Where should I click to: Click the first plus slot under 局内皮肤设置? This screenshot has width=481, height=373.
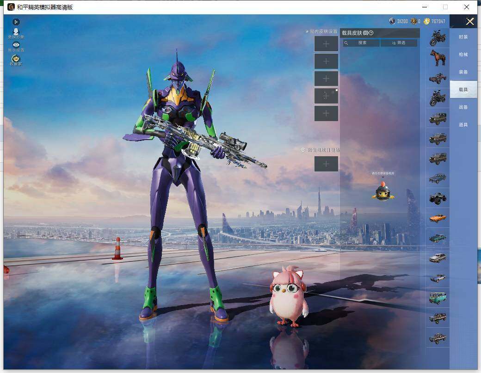click(326, 44)
